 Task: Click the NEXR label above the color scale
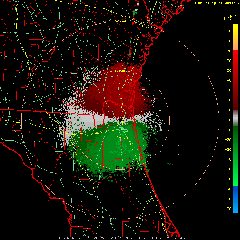(234, 16)
